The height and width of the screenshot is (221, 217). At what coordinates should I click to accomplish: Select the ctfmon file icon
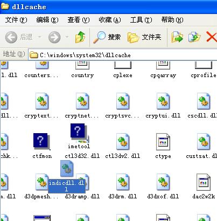click(41, 142)
